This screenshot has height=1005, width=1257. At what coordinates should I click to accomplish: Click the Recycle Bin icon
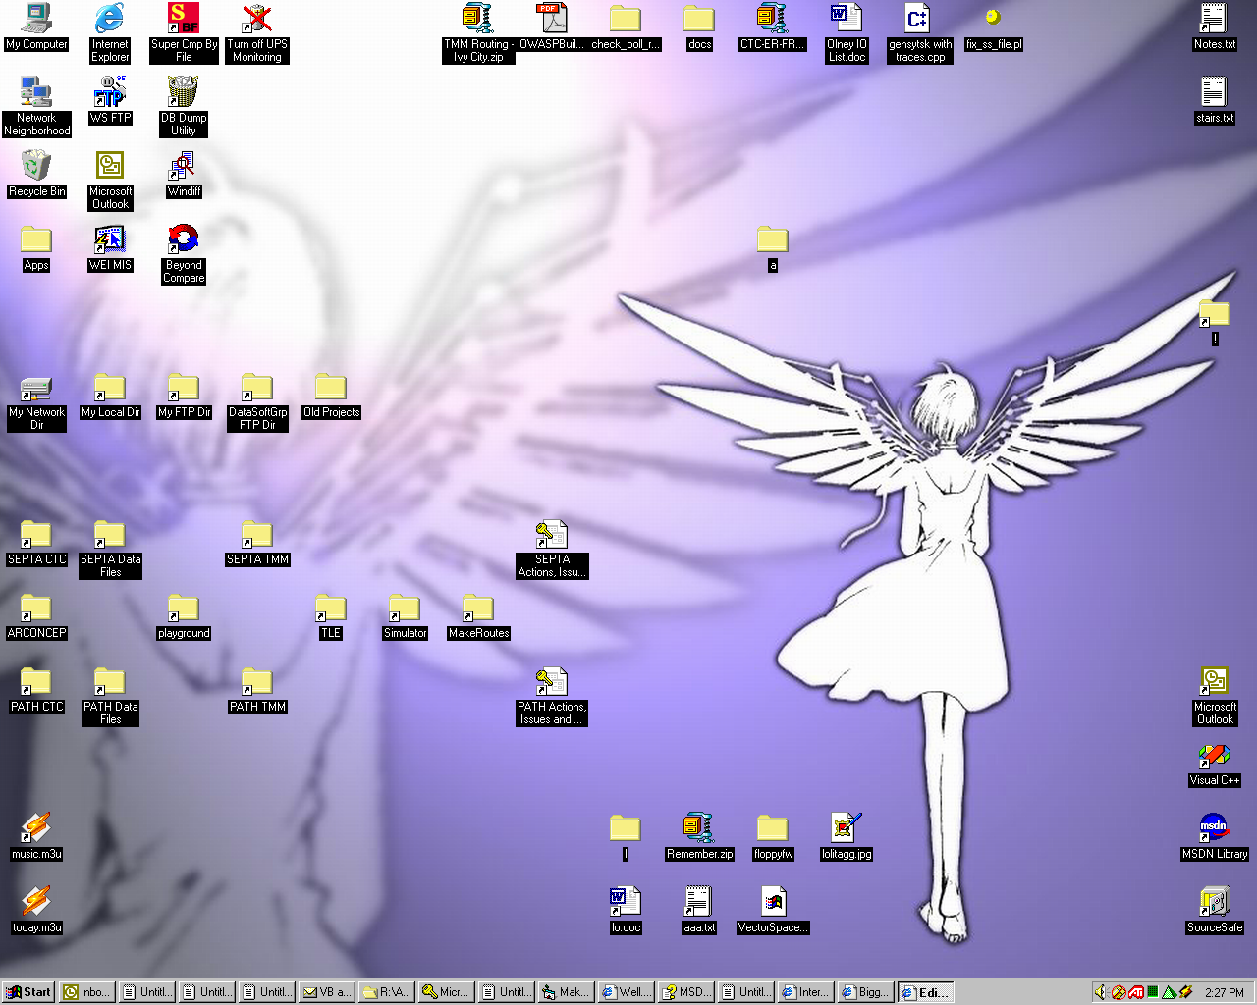point(36,166)
